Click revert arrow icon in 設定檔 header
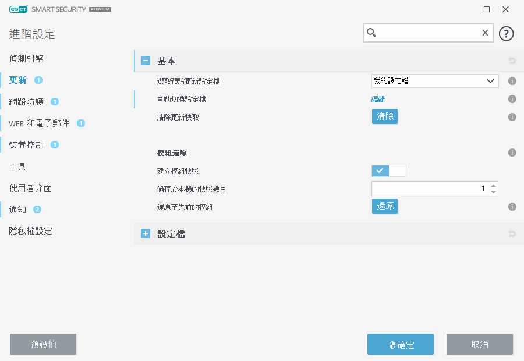 pyautogui.click(x=512, y=234)
